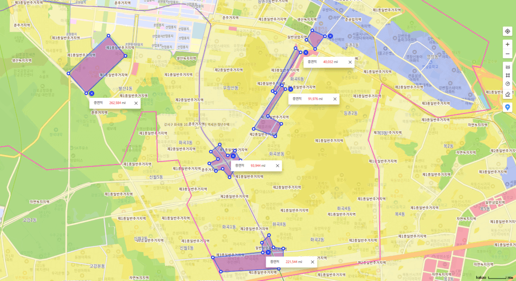
Task: Click the 준공업지역 zoning label
Action: (353, 20)
